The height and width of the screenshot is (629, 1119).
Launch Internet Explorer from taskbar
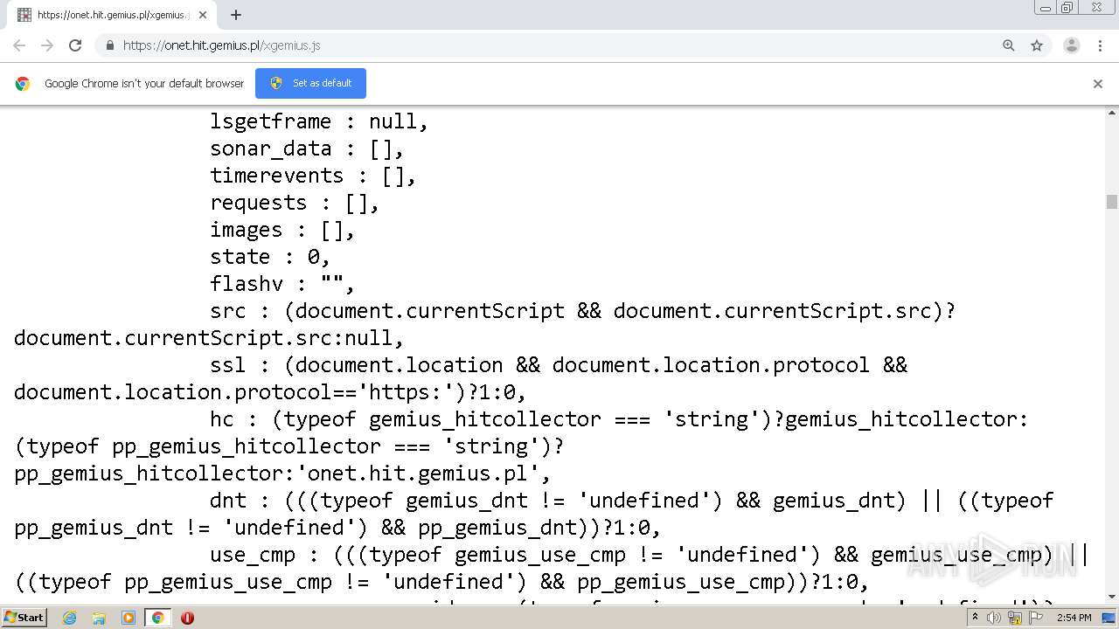tap(69, 618)
